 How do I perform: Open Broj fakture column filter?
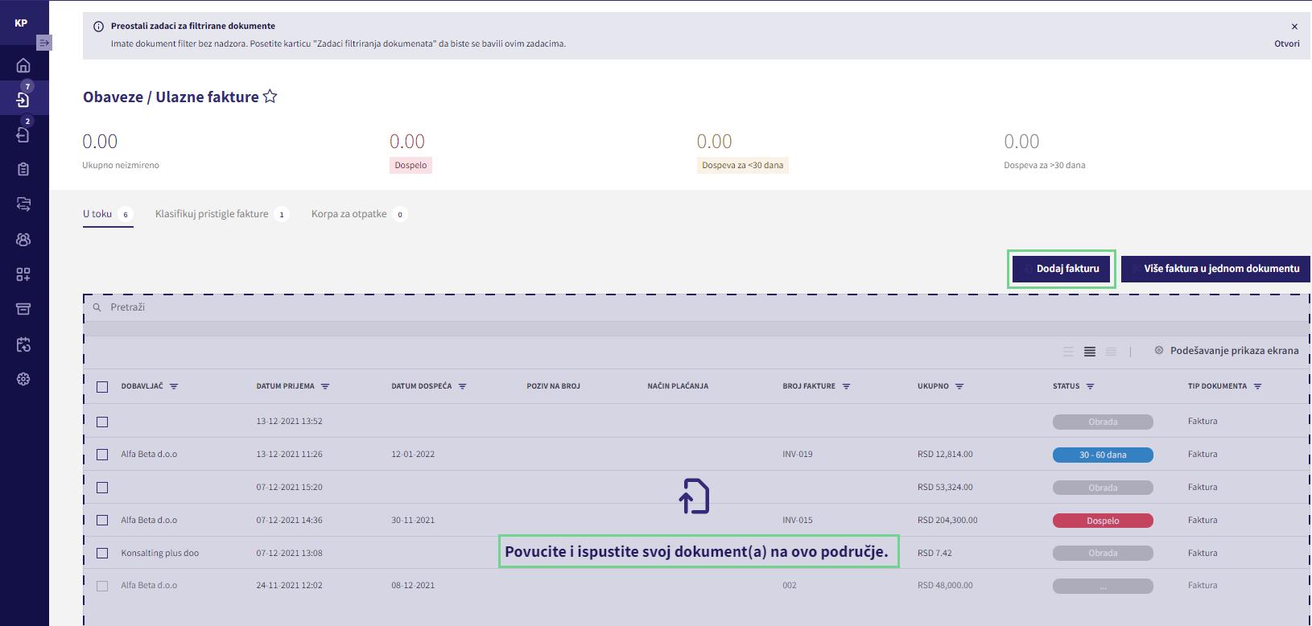coord(846,386)
